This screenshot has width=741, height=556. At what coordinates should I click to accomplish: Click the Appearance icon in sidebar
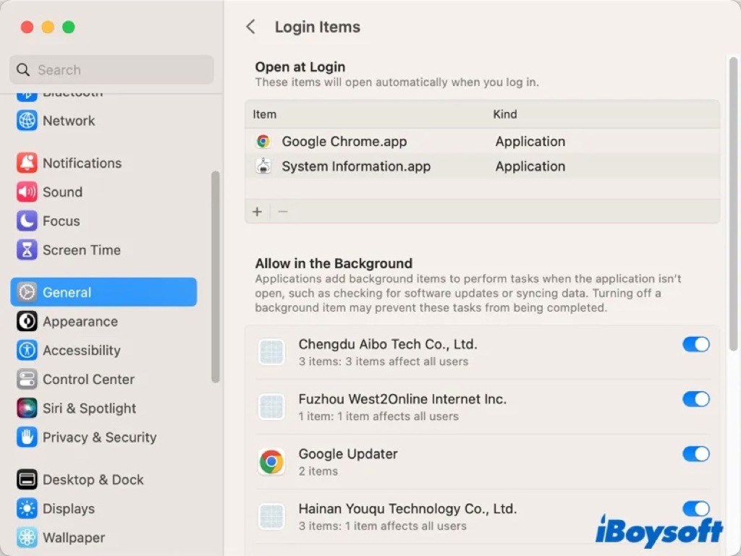click(x=27, y=322)
